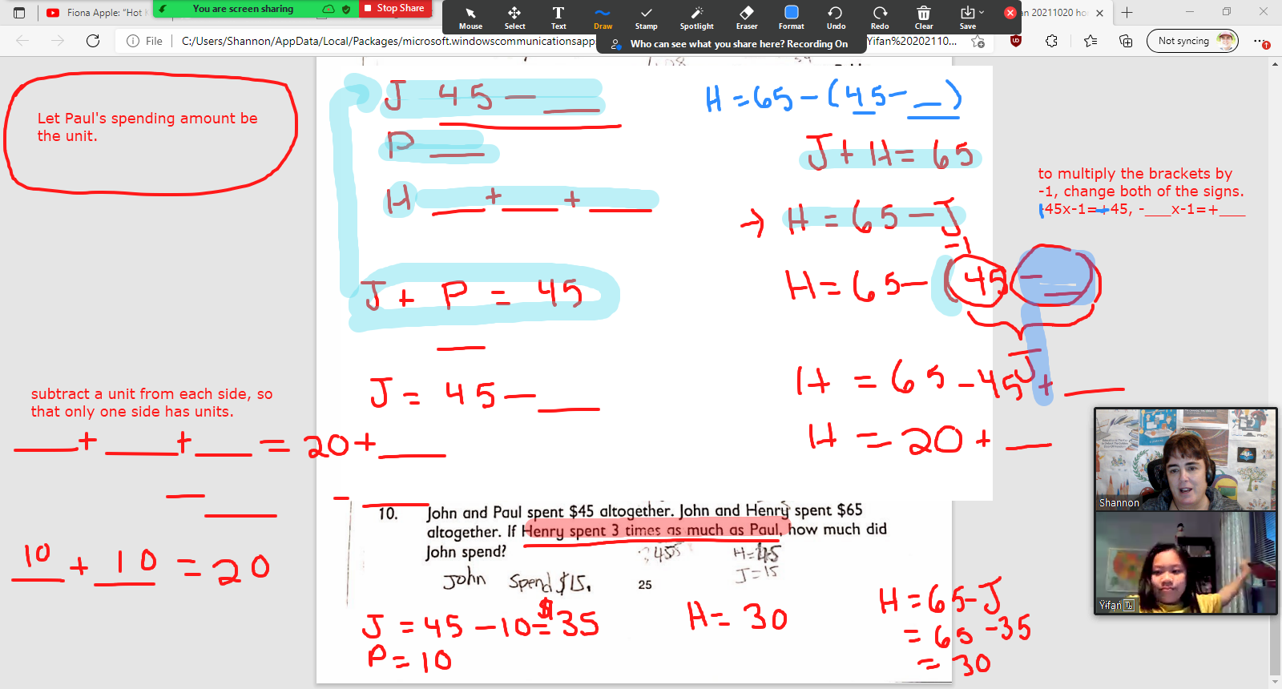This screenshot has width=1282, height=689.
Task: Open the Collections panel
Action: click(1126, 41)
